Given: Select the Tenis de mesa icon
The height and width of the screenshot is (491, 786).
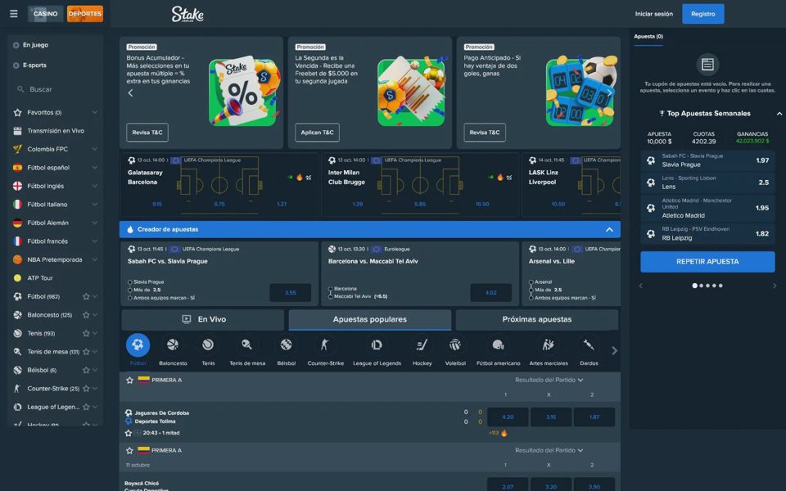Looking at the screenshot, I should coord(246,345).
